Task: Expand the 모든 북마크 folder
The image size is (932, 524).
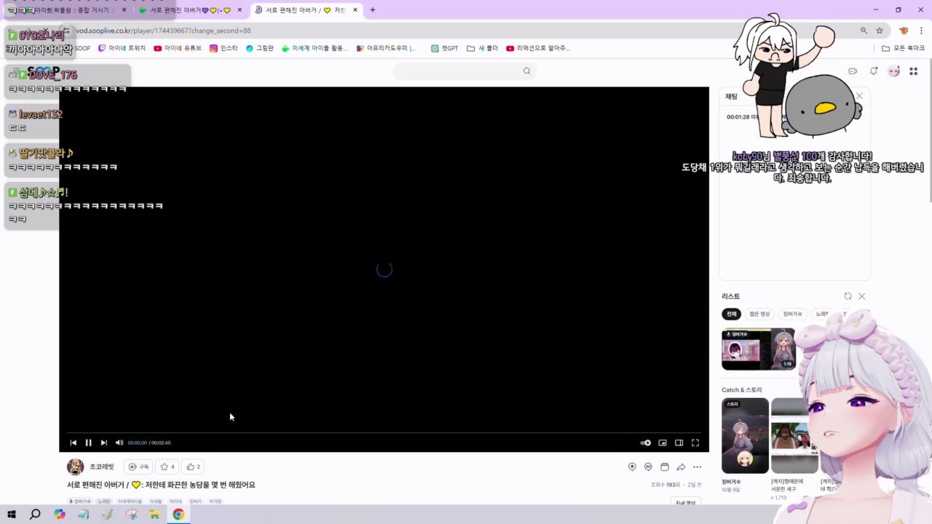Action: (903, 48)
